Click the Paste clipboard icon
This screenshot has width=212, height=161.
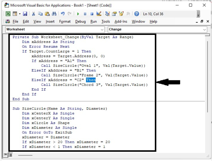(47, 14)
